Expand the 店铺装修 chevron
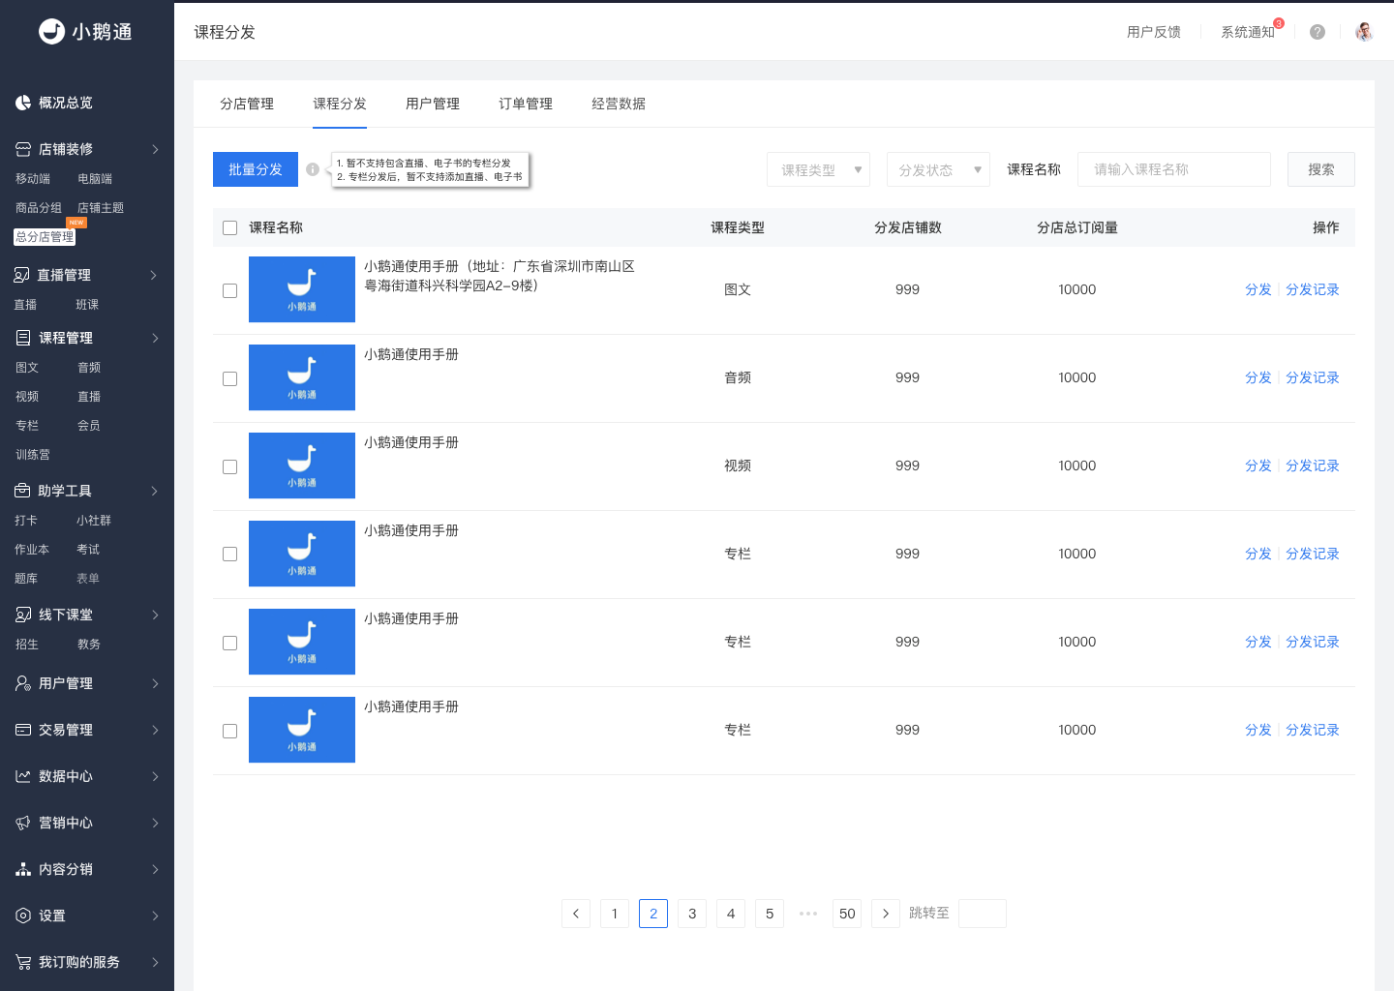 155,149
